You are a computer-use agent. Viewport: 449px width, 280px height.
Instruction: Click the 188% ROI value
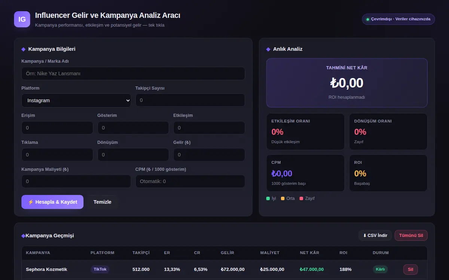coord(345,270)
